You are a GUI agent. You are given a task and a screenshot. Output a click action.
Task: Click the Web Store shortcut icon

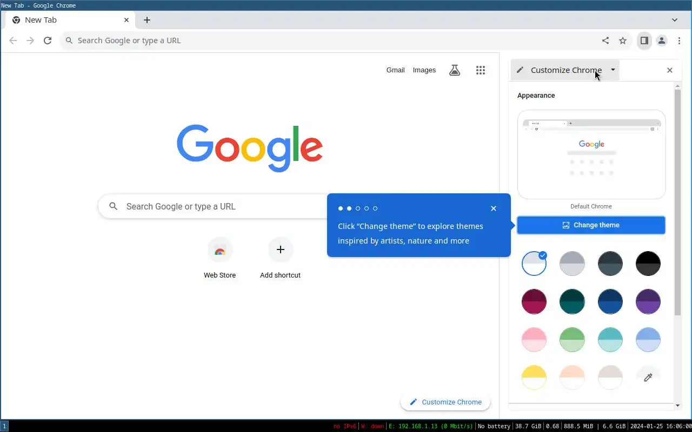click(220, 250)
